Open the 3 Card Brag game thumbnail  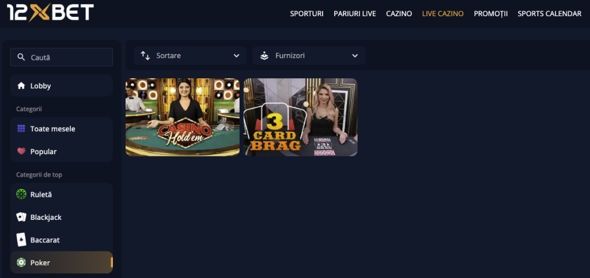coord(301,117)
